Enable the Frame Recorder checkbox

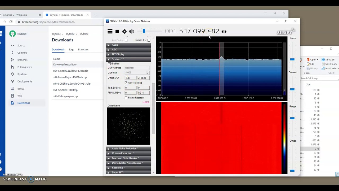click(x=126, y=98)
